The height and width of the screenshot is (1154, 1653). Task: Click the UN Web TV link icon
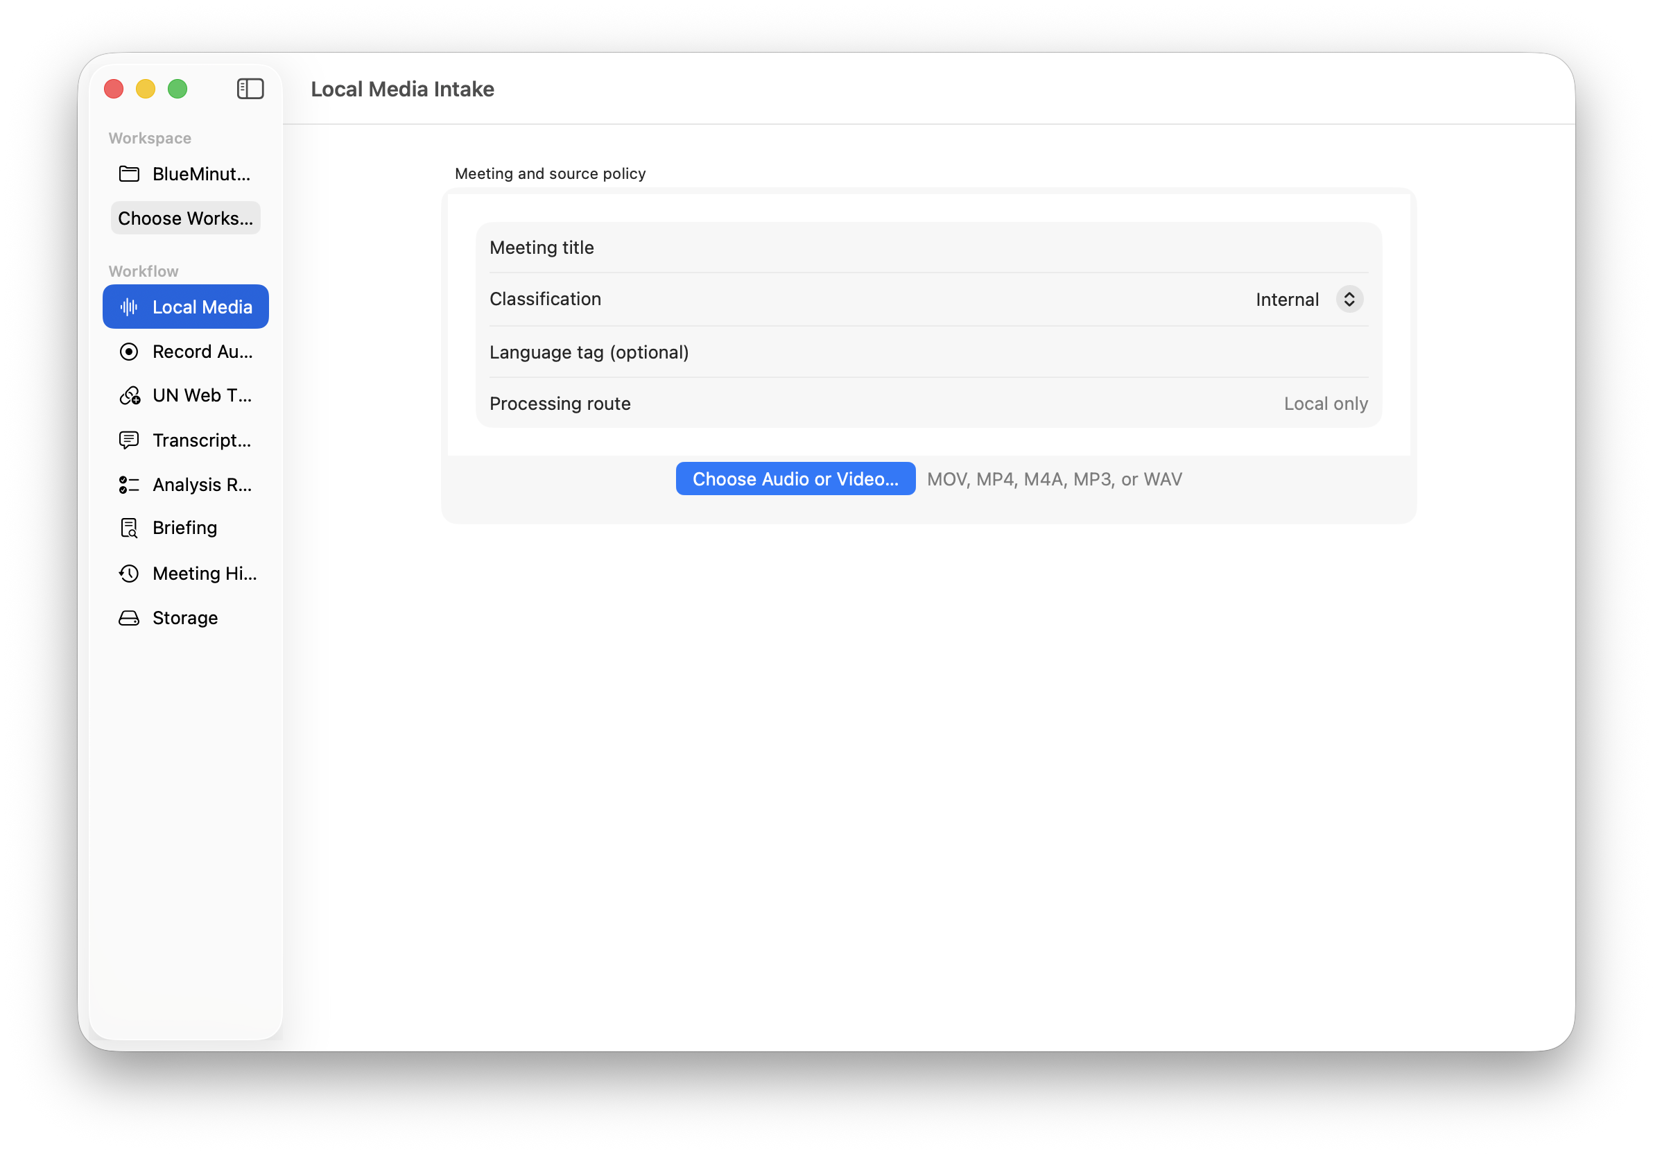tap(130, 395)
